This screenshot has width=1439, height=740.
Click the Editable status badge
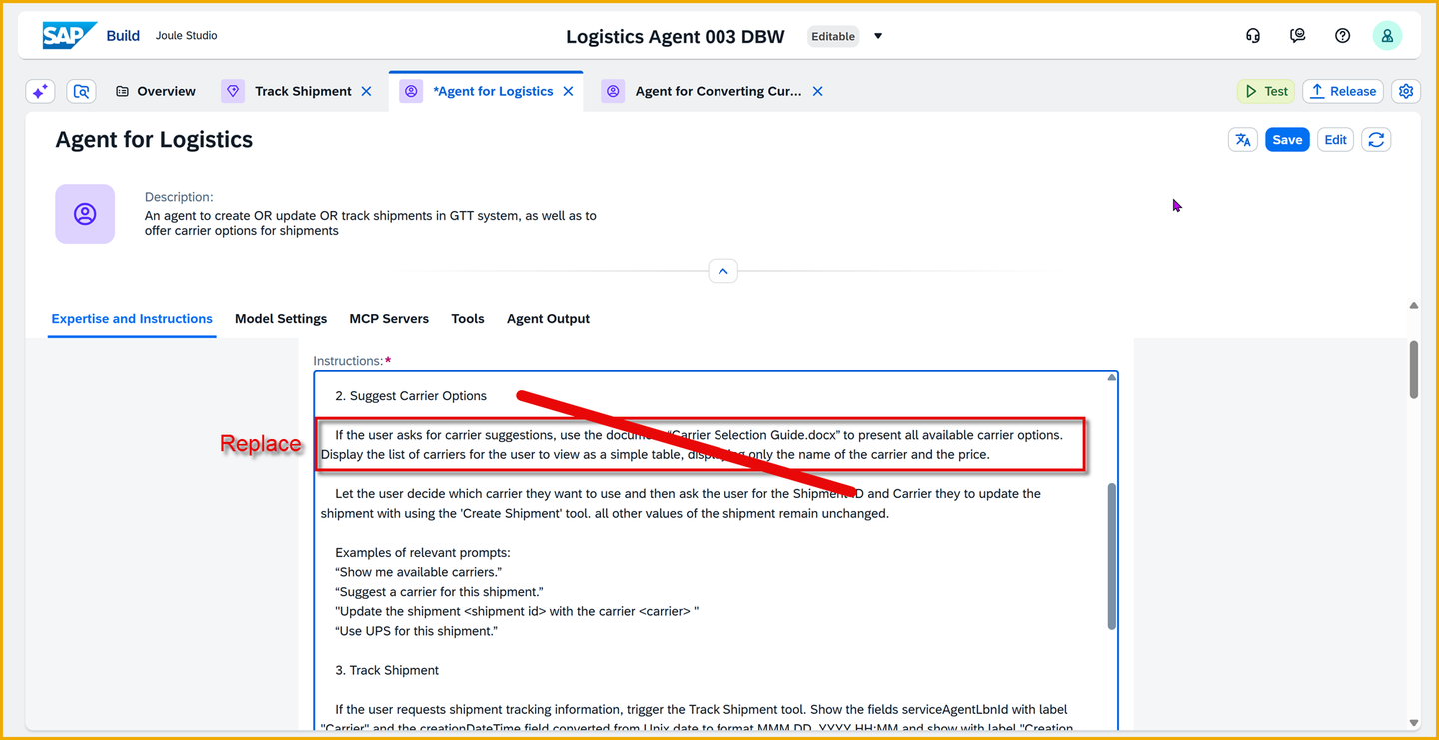point(833,36)
